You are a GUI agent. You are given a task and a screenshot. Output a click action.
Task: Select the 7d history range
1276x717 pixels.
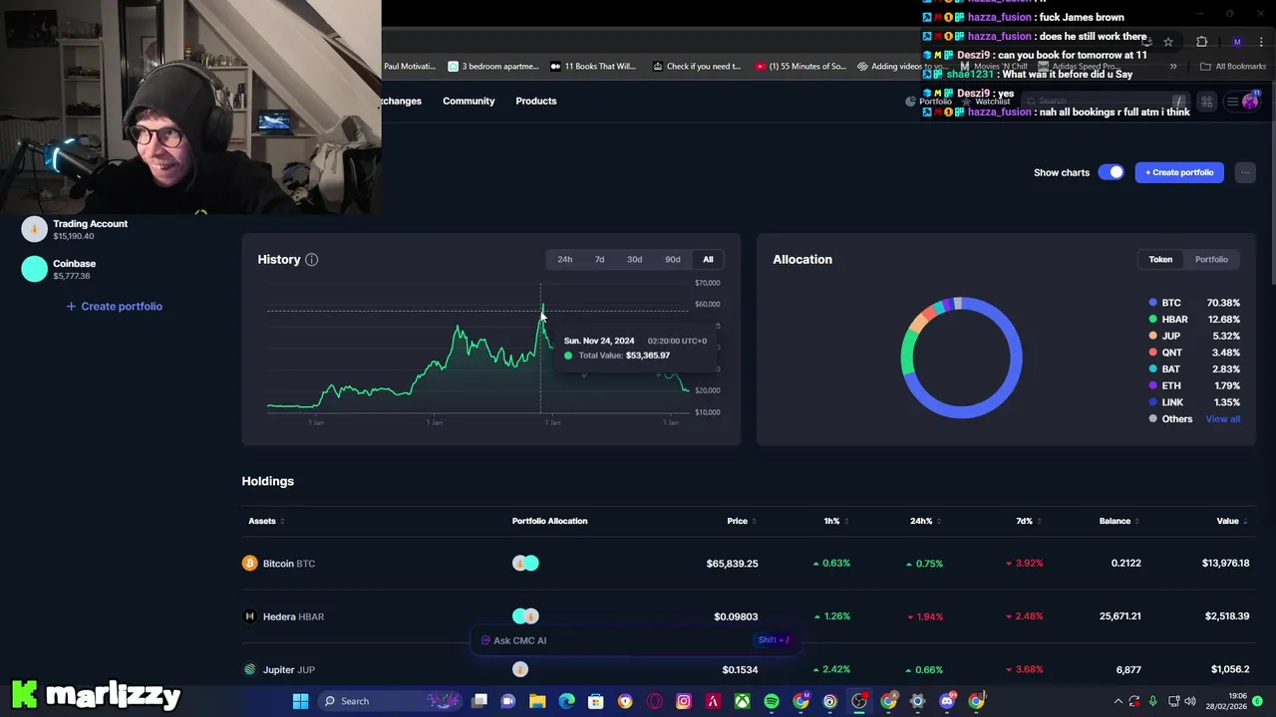click(x=599, y=259)
